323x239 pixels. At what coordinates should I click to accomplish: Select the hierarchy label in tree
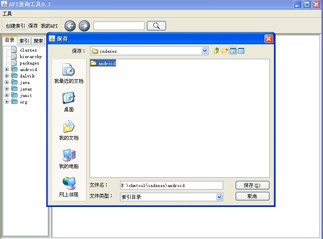31,56
